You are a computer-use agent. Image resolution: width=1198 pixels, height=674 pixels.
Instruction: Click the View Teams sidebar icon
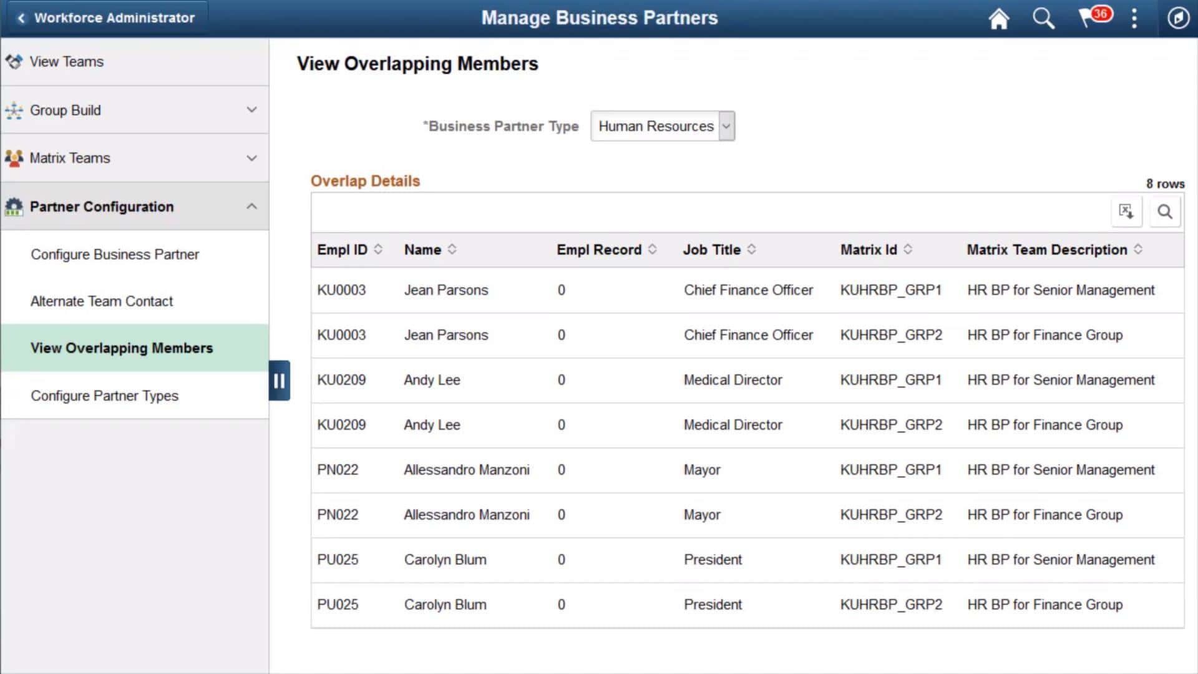point(14,61)
